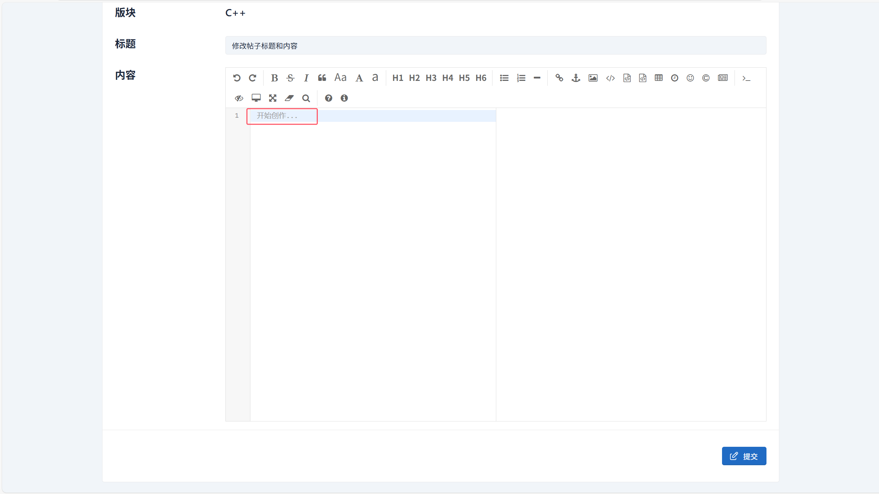Insert a block quote
This screenshot has height=494, width=879.
pos(322,78)
